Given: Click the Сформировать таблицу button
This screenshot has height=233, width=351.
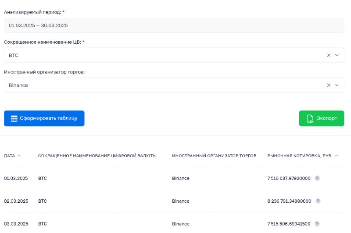Looking at the screenshot, I should click(44, 118).
